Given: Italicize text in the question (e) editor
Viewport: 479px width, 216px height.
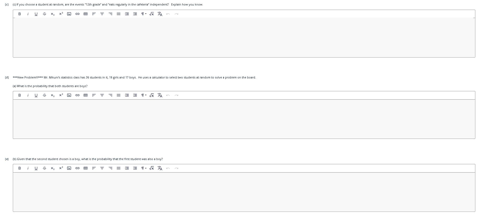Looking at the screenshot, I should (x=28, y=168).
